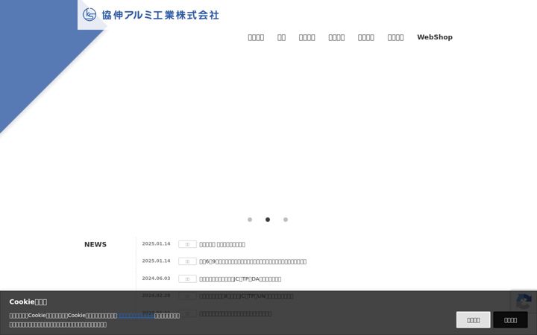This screenshot has height=335, width=537.
Task: Open the blue link in the cookie notice
Action: (136, 316)
